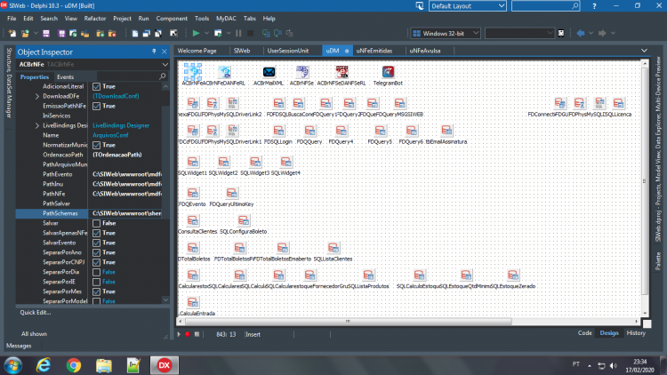Open the Refactor menu
Screen dimensions: 667x375
pyautogui.click(x=95, y=19)
